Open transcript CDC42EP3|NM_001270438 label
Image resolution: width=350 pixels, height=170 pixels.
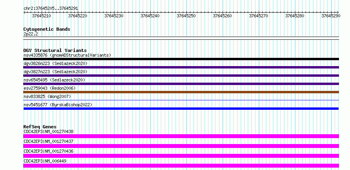(x=48, y=131)
